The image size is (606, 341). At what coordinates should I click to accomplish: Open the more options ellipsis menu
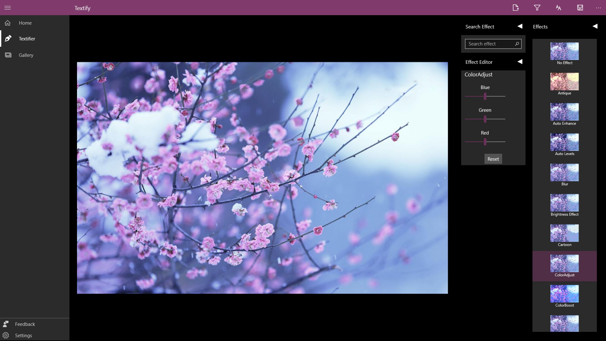pos(598,8)
